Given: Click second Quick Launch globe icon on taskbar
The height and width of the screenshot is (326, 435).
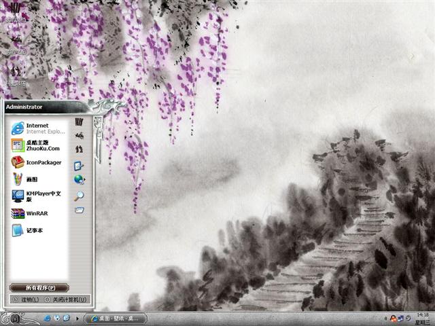Looking at the screenshot, I should coord(57,319).
